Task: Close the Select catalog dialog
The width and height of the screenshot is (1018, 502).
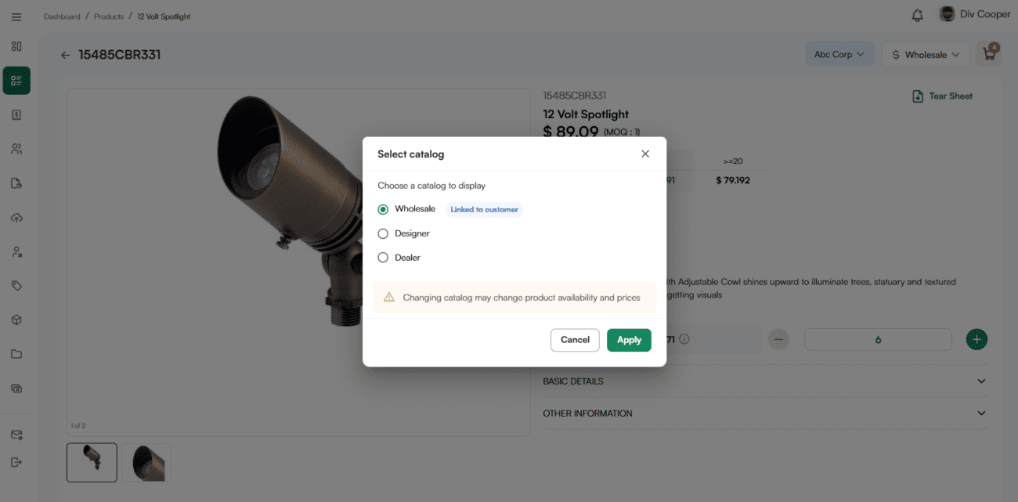Action: point(645,154)
